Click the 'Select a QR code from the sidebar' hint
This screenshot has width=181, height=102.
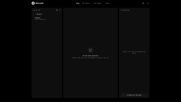[x=90, y=58]
